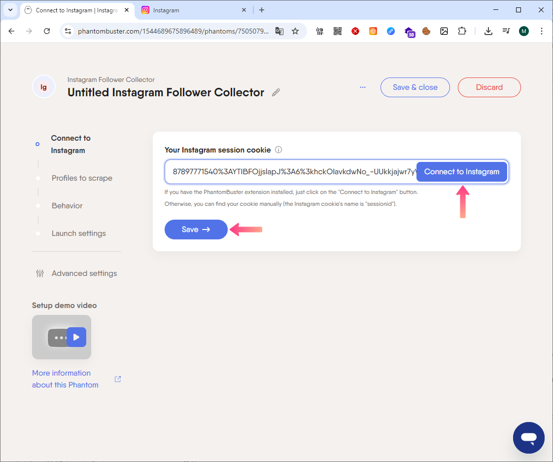Translate this page icon
The image size is (553, 462).
[279, 31]
